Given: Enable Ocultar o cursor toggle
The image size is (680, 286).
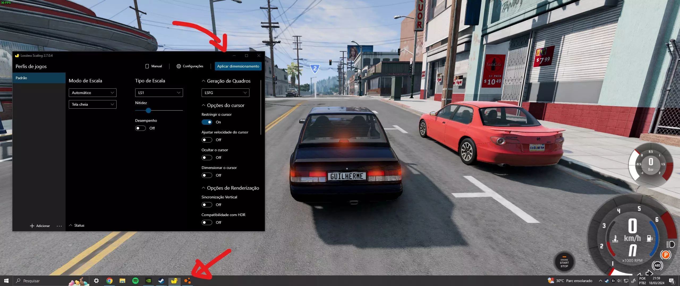Looking at the screenshot, I should 207,158.
